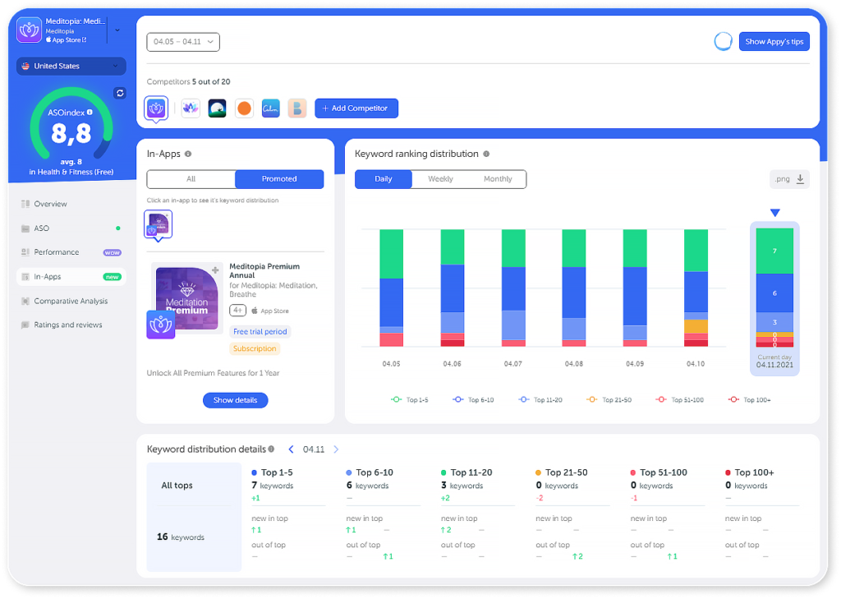841x599 pixels.
Task: Click the Overview sidebar icon
Action: coord(25,204)
